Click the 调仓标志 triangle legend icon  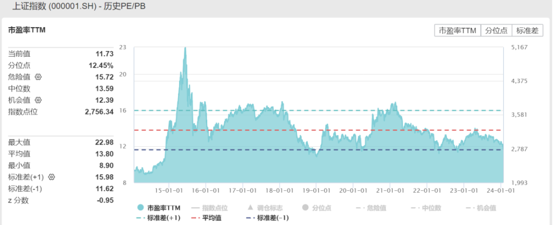click(x=250, y=208)
